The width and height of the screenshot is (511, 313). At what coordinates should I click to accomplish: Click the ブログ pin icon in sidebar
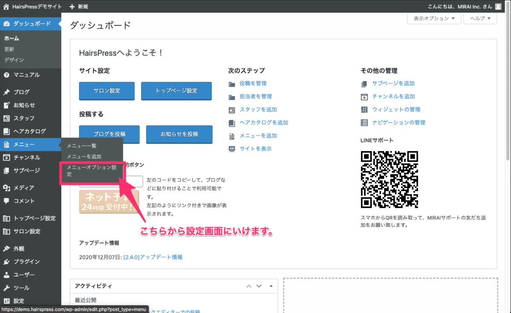(6, 92)
